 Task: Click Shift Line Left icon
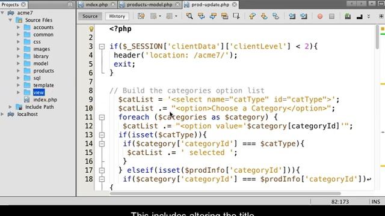[x=292, y=16]
